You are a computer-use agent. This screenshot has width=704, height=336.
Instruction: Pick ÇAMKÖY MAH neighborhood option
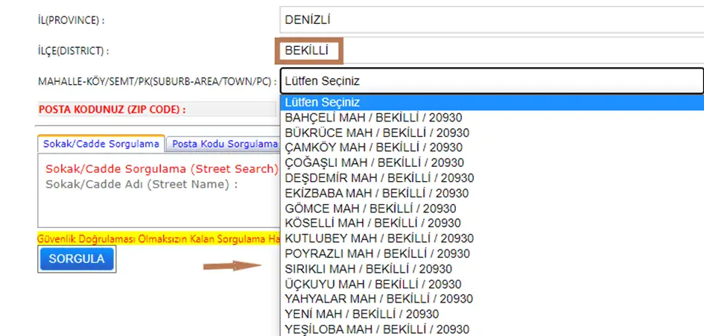coord(373,148)
